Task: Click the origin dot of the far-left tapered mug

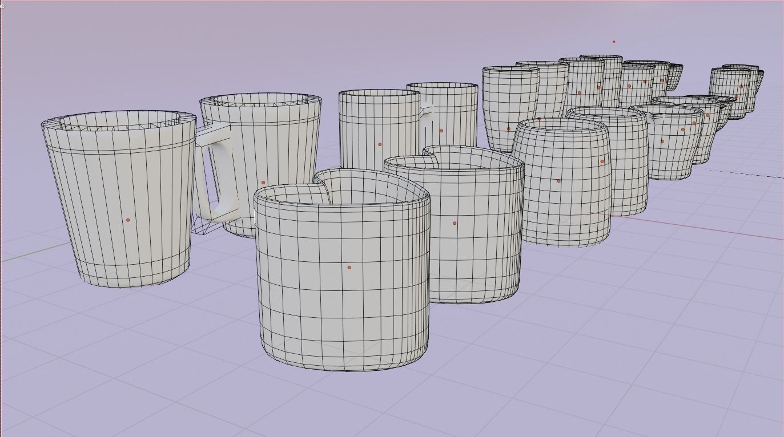Action: coord(128,220)
